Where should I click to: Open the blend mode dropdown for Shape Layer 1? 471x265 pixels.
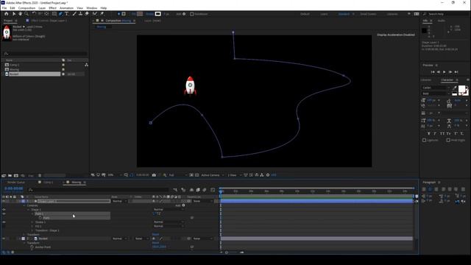(x=119, y=201)
